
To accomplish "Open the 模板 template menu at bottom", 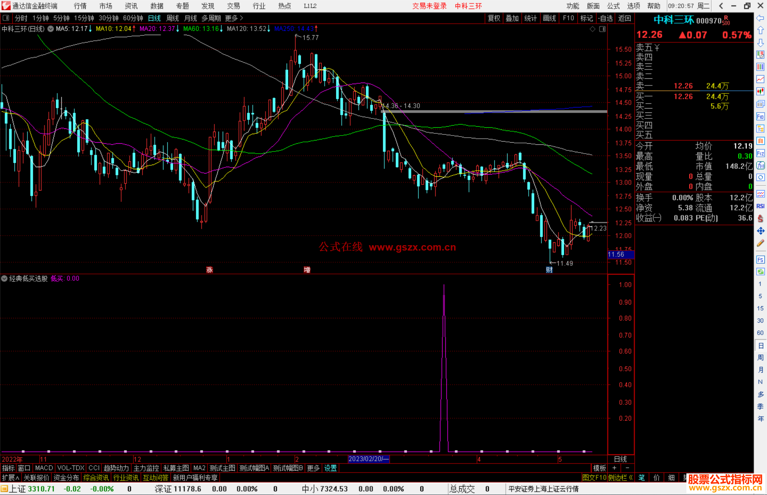I will (x=599, y=468).
